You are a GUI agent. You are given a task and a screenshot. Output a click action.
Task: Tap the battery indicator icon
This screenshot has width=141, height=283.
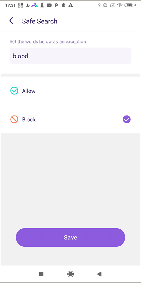point(129,5)
